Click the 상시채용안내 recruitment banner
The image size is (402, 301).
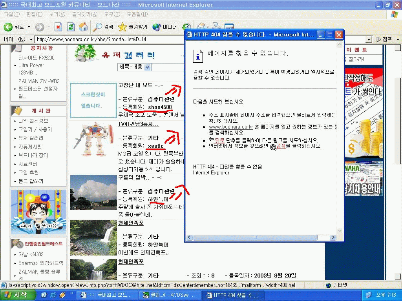pyautogui.click(x=364, y=178)
